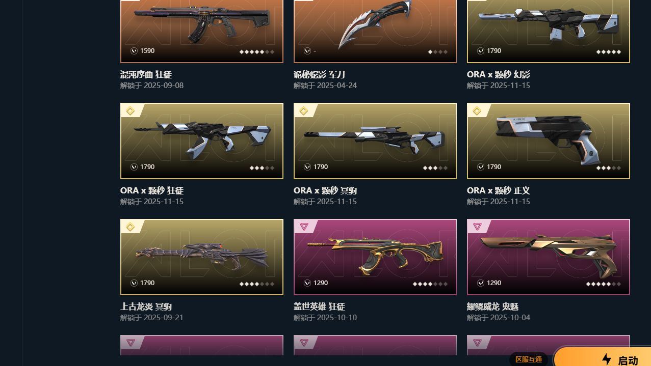This screenshot has width=651, height=366.
Task: Click gold tier badge on ORA x 颗秒 冥驹
Action: 304,111
